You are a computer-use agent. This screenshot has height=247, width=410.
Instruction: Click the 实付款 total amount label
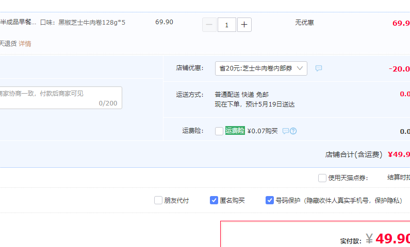(x=351, y=241)
